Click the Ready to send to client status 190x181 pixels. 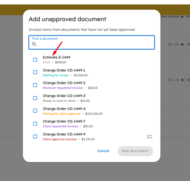click(59, 101)
